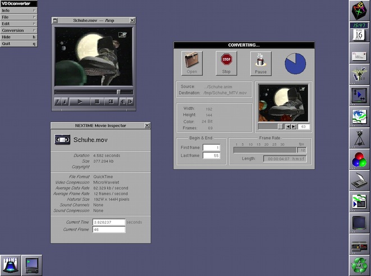Screen dimensions: 371x276
Task: Stop playback in Schuhe.mov window
Action: point(97,102)
